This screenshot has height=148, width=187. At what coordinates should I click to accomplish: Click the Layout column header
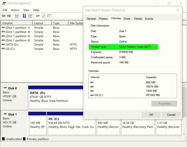tap(39, 23)
